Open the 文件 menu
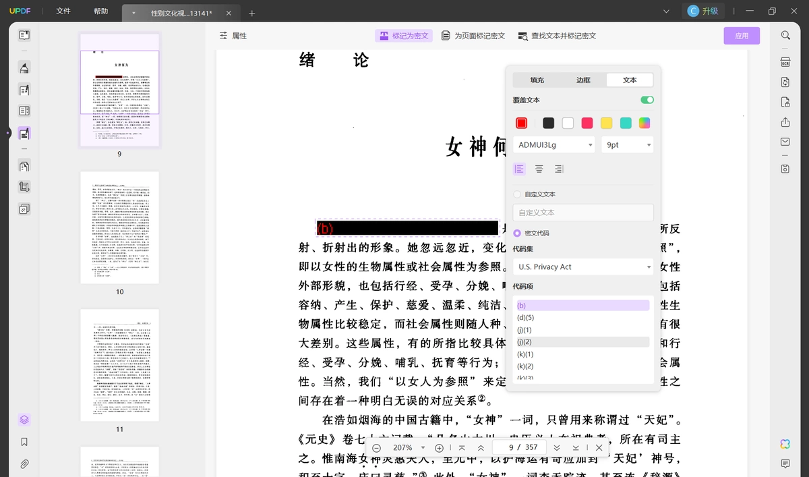The height and width of the screenshot is (477, 809). click(x=63, y=11)
